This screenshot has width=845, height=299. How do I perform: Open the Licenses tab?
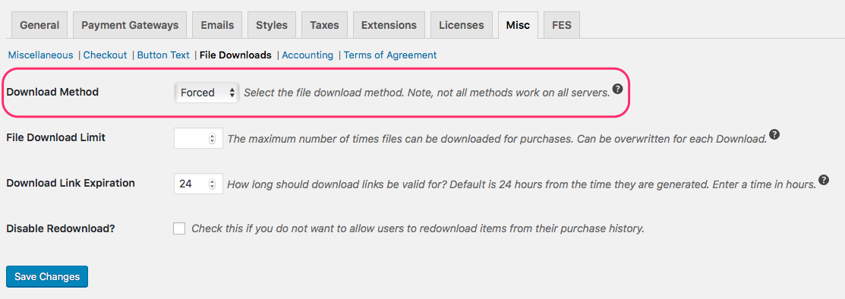coord(462,25)
